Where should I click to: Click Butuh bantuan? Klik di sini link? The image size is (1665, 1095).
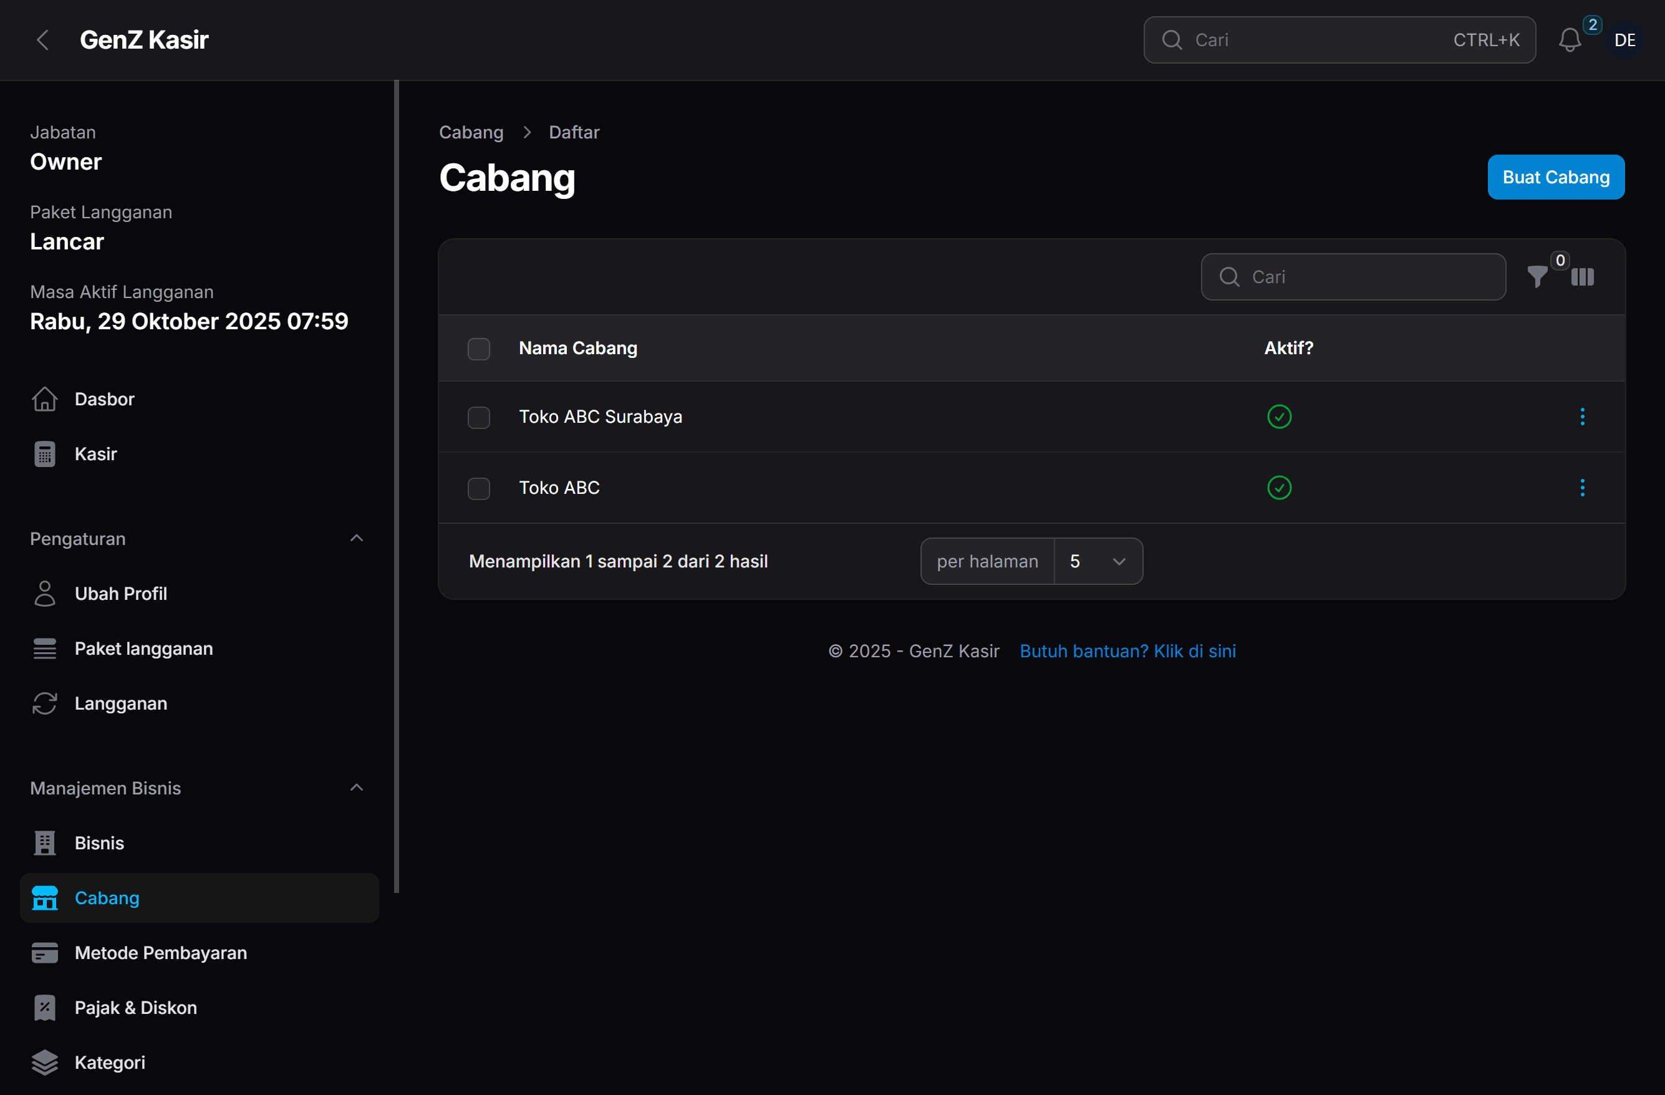[x=1127, y=651]
